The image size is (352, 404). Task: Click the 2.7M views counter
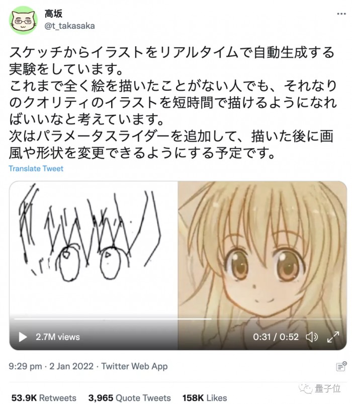click(58, 337)
